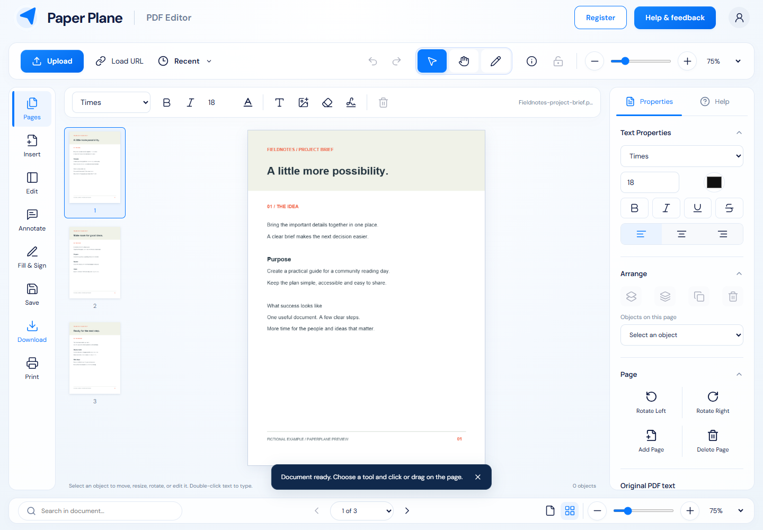The image size is (763, 530).
Task: Open the Insert sidebar panel
Action: coord(32,146)
